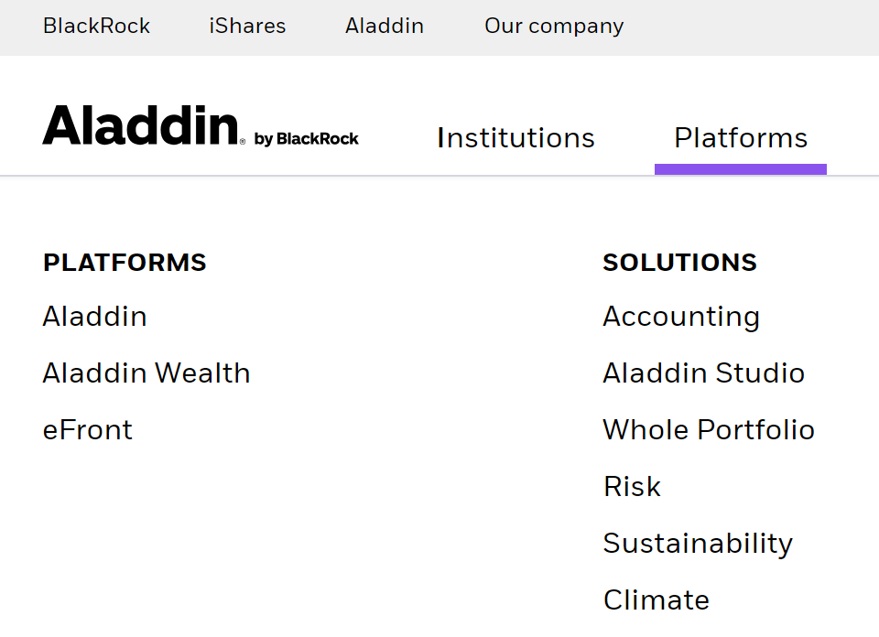The image size is (879, 637).
Task: Open the Platforms tab
Action: [x=740, y=137]
